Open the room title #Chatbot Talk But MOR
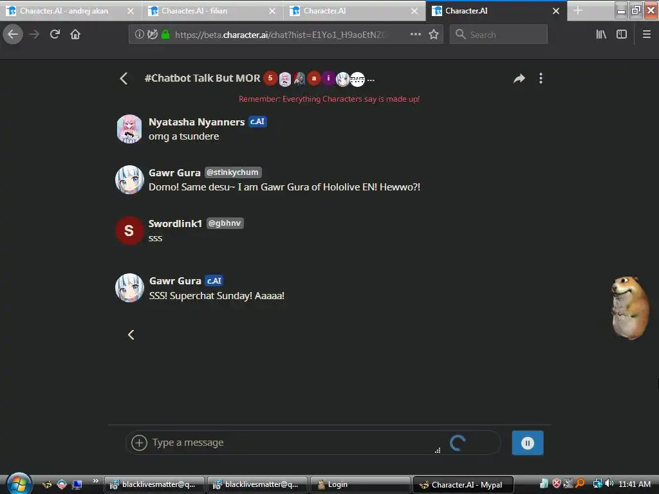659x494 pixels. click(202, 78)
